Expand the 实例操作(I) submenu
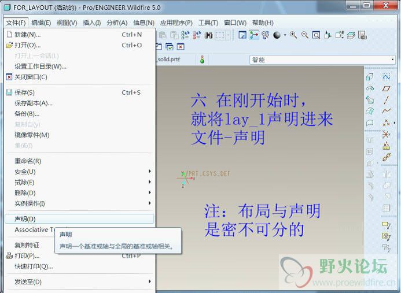Screen dimensions: 401x293 tap(79, 203)
